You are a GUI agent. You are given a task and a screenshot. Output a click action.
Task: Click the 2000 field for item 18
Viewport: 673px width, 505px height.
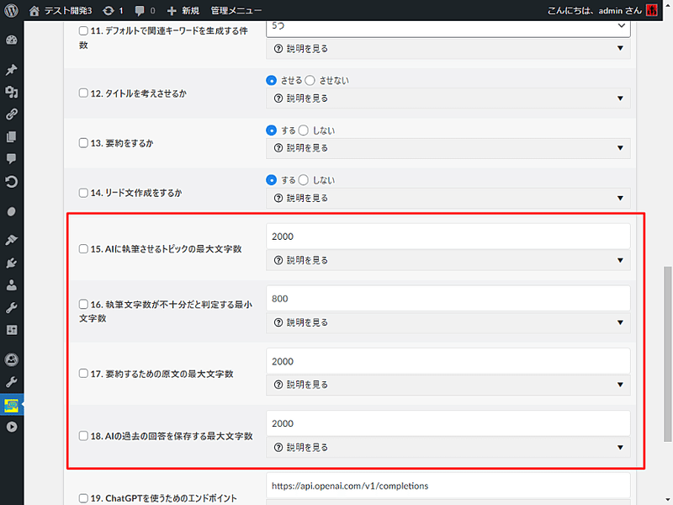448,423
